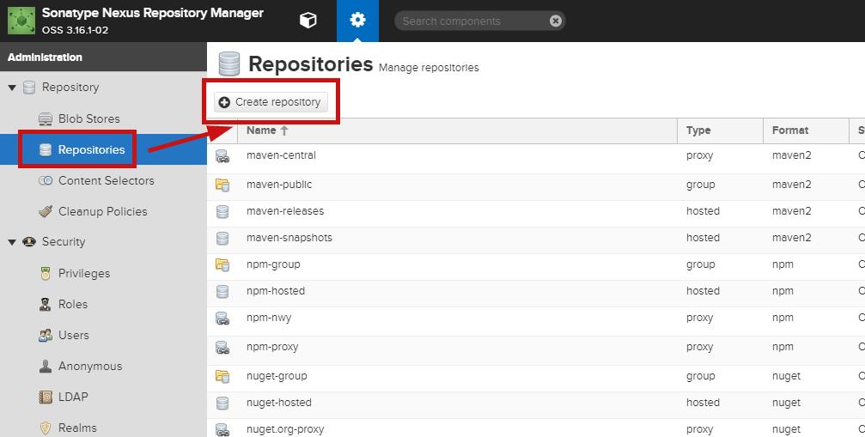Open LDAP settings in sidebar
The image size is (865, 437).
click(x=73, y=397)
